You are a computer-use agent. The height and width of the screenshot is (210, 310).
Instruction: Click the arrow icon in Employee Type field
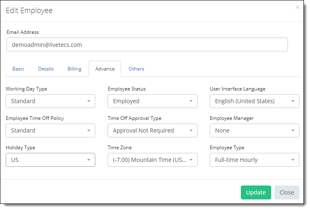293,160
